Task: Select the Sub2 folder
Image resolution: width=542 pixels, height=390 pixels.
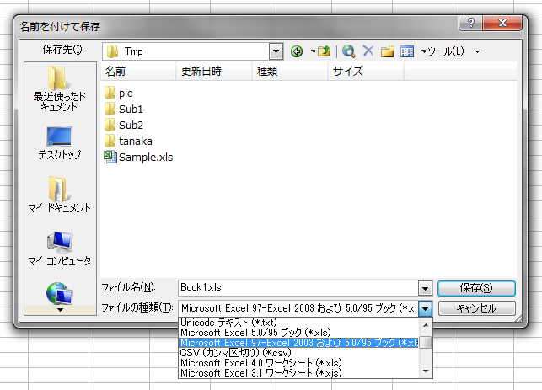Action: point(123,125)
